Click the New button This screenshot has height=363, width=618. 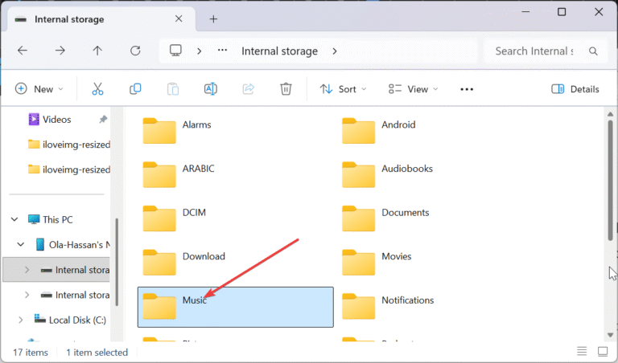point(39,89)
